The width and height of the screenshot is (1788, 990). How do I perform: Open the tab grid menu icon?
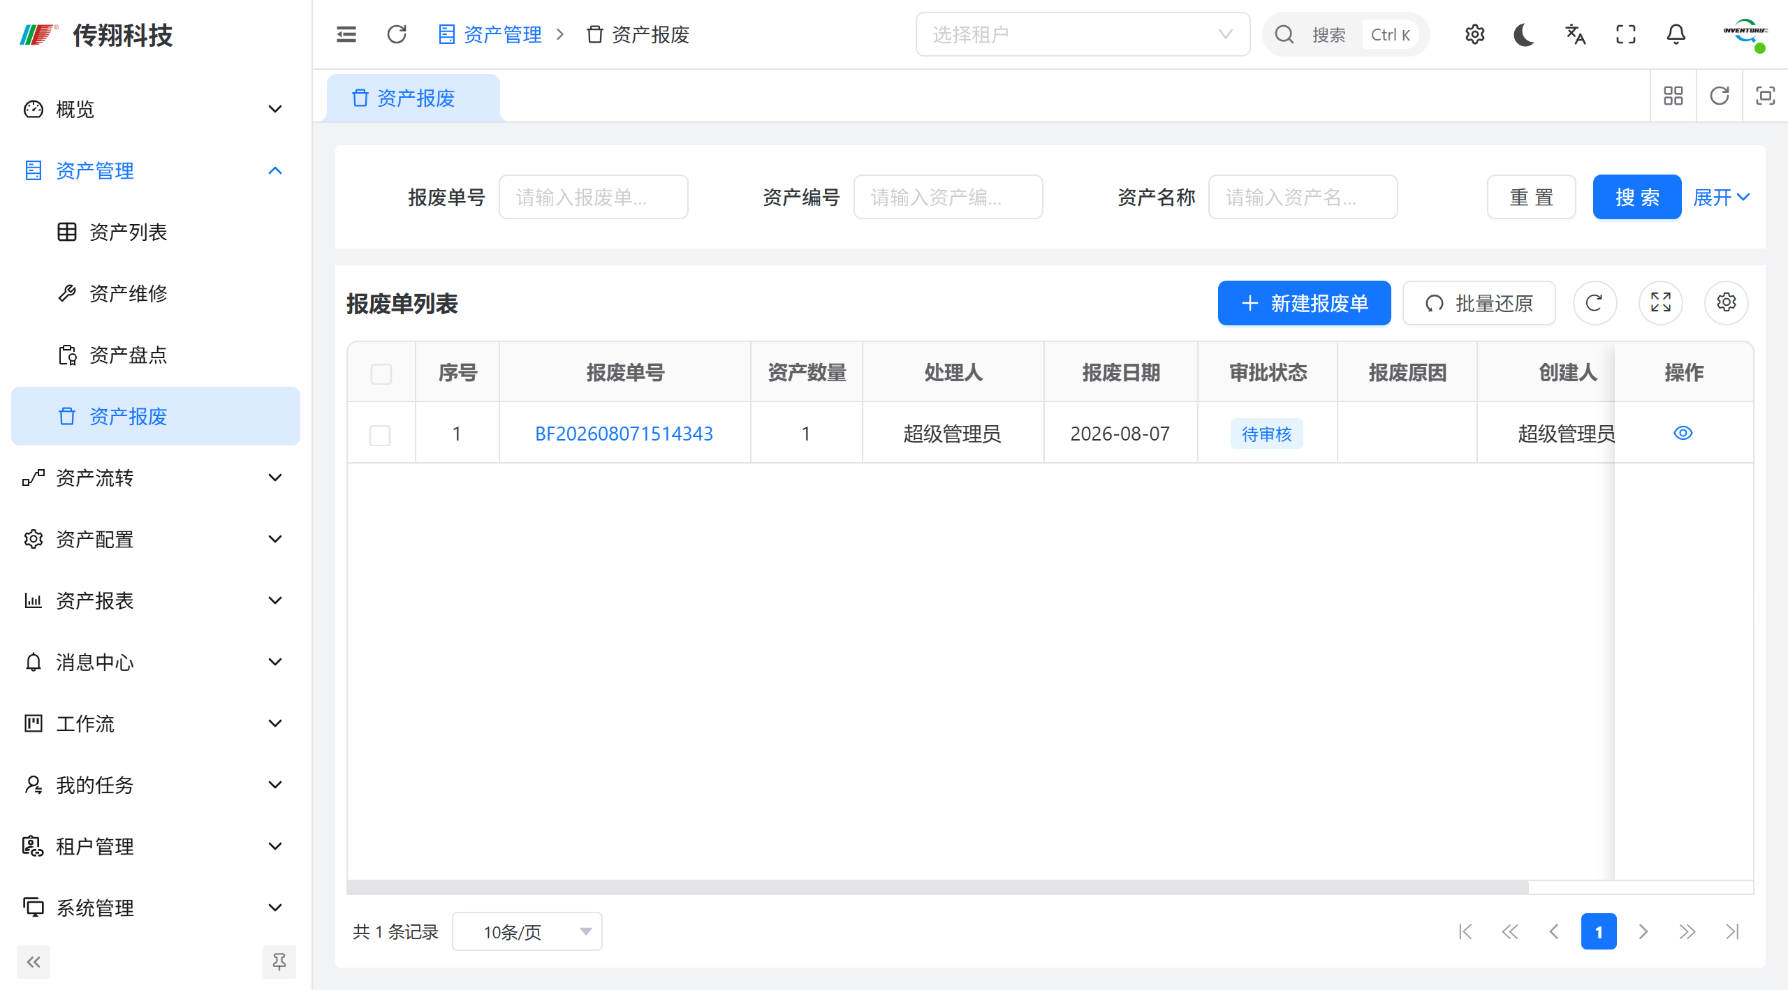[x=1673, y=96]
